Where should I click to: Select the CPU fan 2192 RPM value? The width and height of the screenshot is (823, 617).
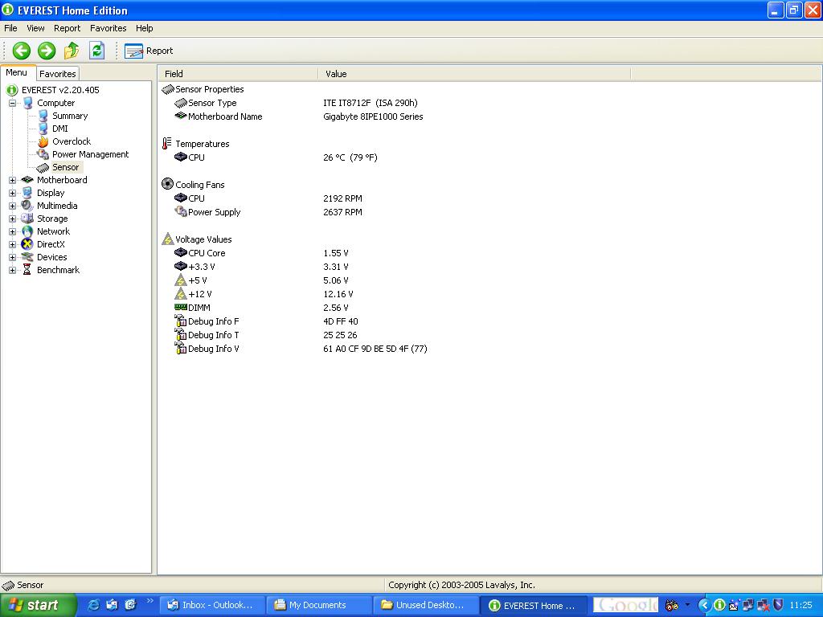(342, 199)
